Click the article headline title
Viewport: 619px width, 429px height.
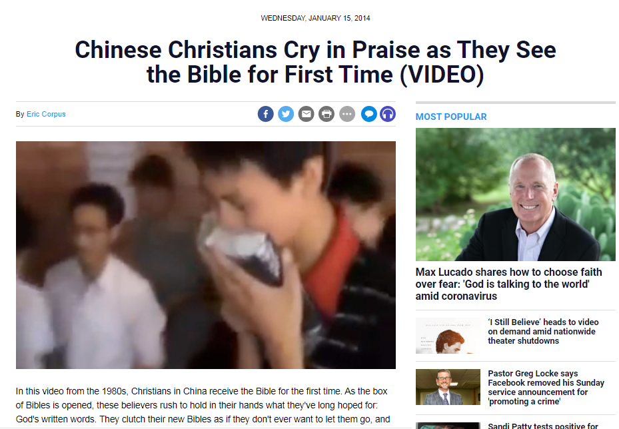coord(315,62)
